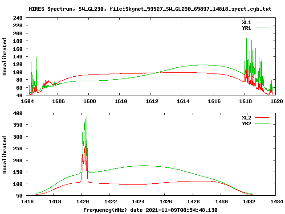Click the 400 y-axis tick label
Screen dimensions: 285x214
click(x=18, y=113)
